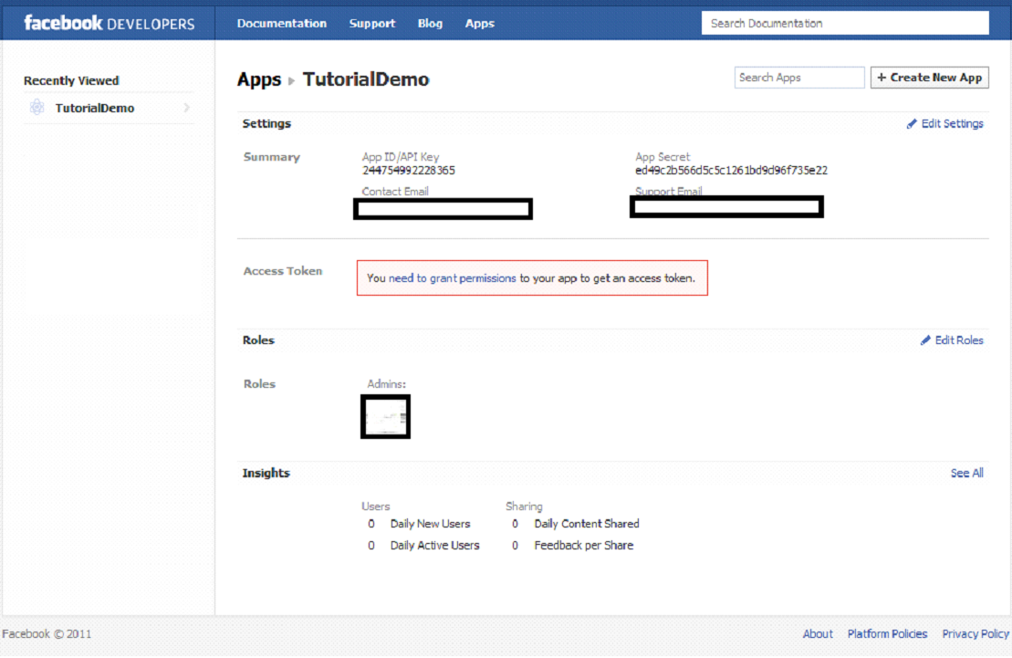Screen dimensions: 1012x658
Task: Expand the TutorialDemo sidebar chevron
Action: pos(186,108)
